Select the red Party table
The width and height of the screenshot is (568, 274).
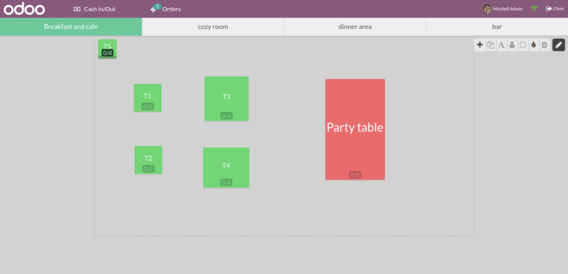[x=355, y=129]
